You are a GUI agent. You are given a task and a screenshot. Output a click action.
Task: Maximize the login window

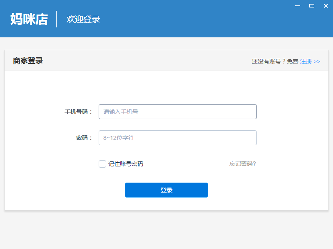point(311,5)
